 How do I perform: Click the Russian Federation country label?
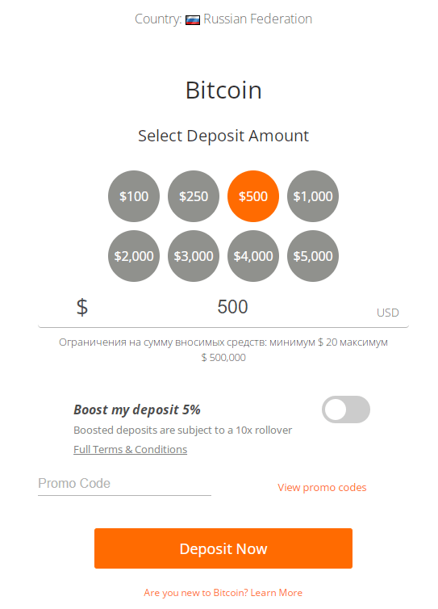click(x=257, y=19)
